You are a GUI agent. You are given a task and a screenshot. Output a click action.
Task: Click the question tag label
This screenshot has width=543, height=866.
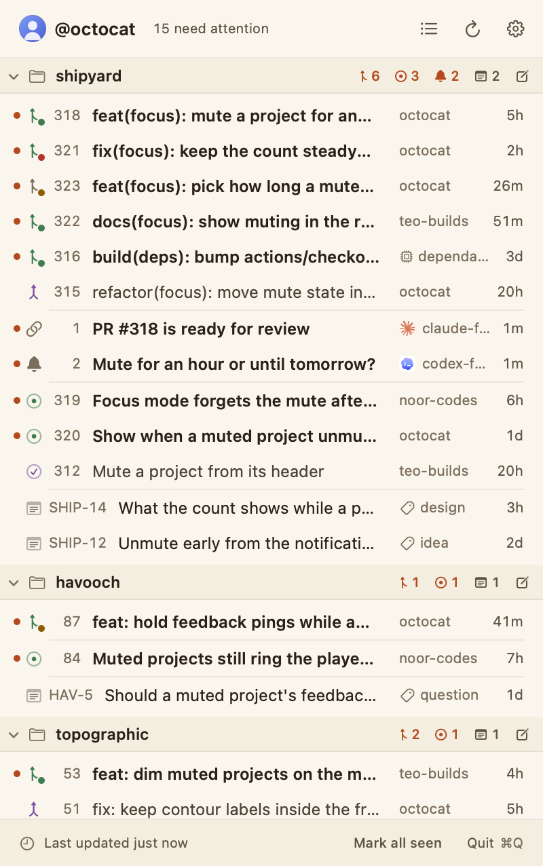439,695
